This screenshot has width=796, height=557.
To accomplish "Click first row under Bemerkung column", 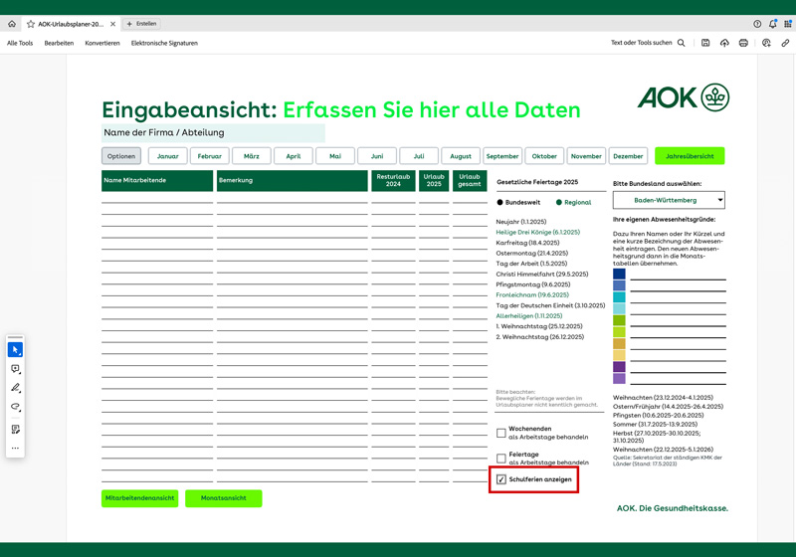I will click(293, 198).
